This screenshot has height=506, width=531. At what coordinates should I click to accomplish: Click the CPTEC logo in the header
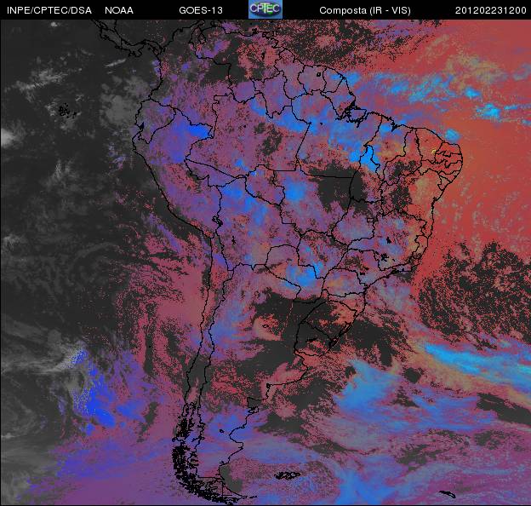pos(265,9)
